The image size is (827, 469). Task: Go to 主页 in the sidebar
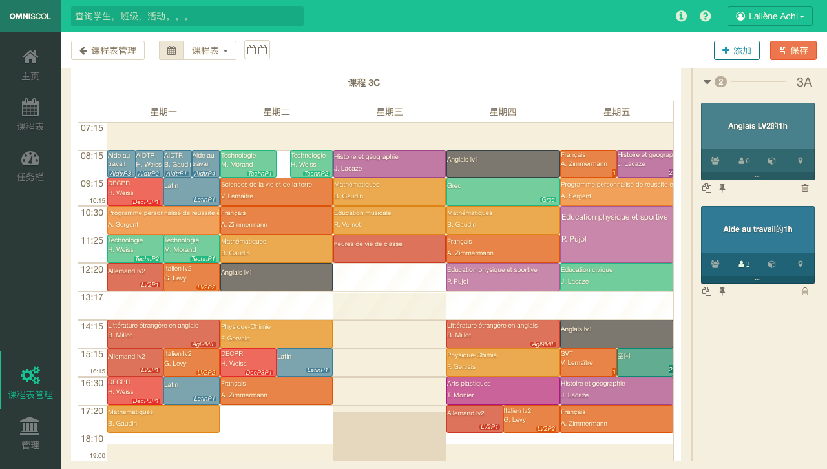(x=30, y=65)
